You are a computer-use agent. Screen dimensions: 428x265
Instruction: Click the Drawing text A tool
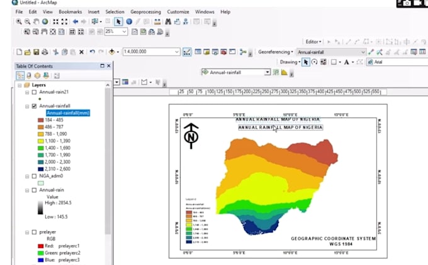pos(346,62)
